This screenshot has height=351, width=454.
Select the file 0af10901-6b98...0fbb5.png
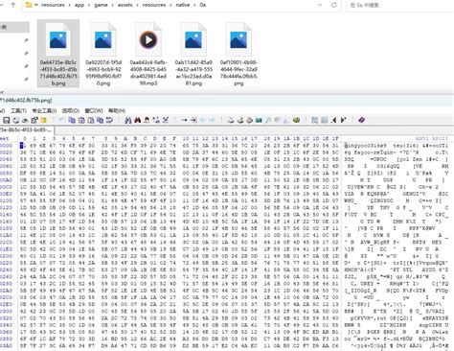pyautogui.click(x=238, y=53)
